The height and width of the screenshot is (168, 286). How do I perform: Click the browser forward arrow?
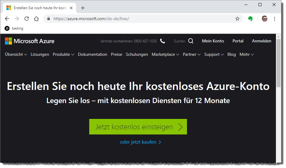click(17, 19)
